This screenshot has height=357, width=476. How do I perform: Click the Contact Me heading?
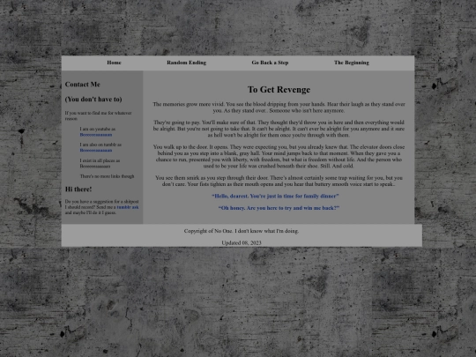(x=83, y=85)
